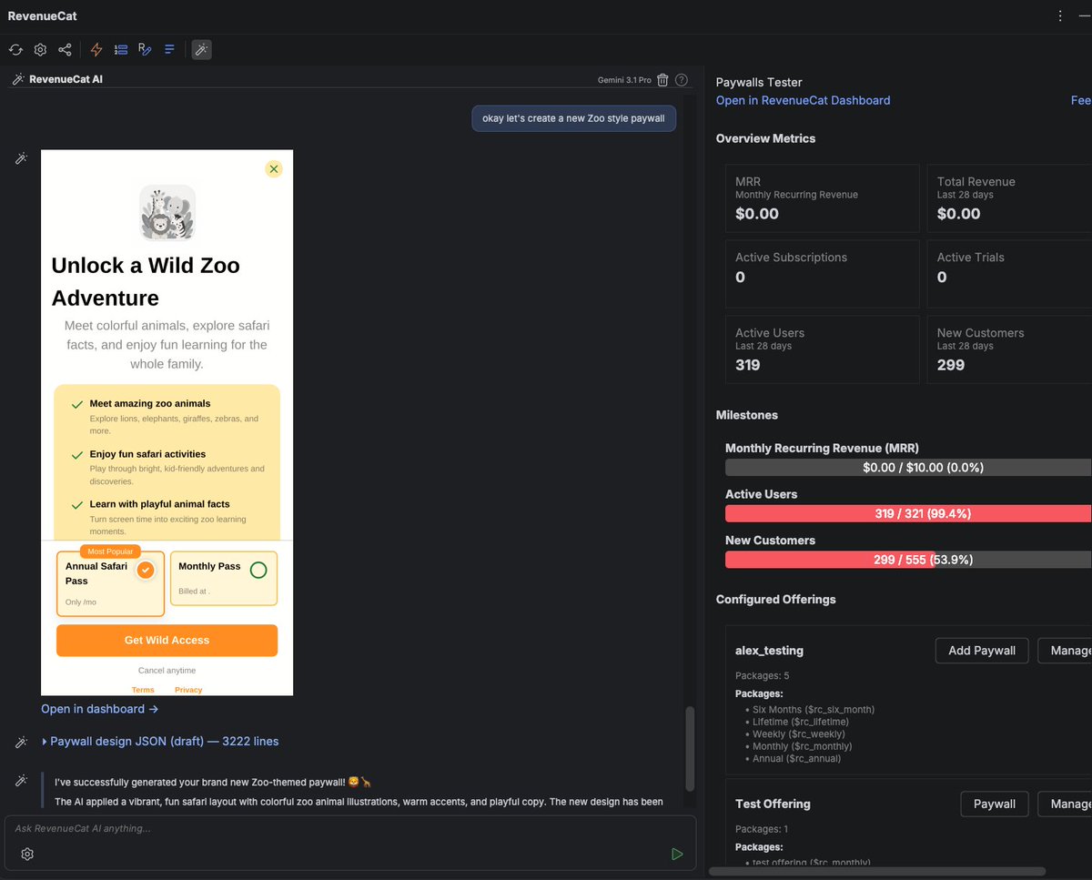Screen dimensions: 1092x880
Task: Click the user message about Zoo style paywall
Action: pos(573,118)
